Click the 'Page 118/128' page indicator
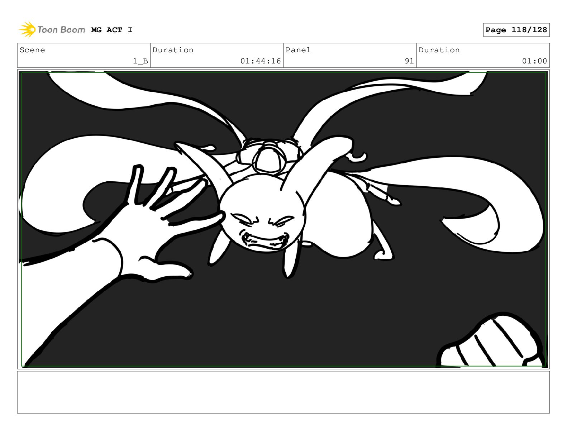Viewport: 567px width, 439px height. pyautogui.click(x=516, y=30)
